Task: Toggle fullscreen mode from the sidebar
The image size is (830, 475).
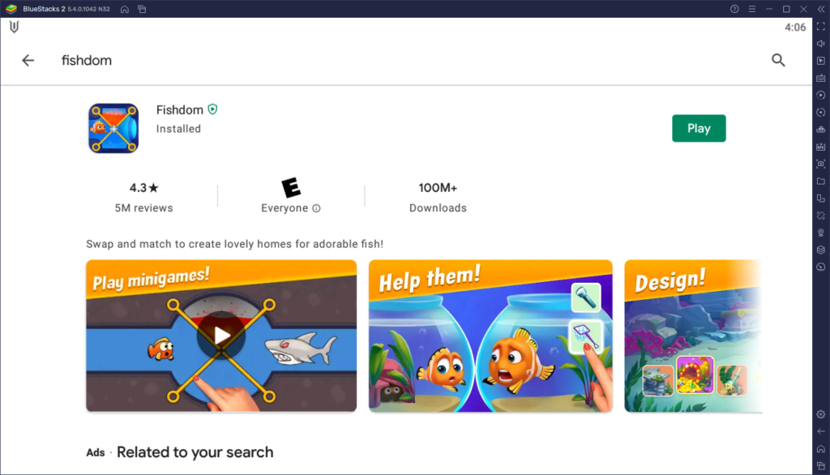Action: [x=820, y=26]
